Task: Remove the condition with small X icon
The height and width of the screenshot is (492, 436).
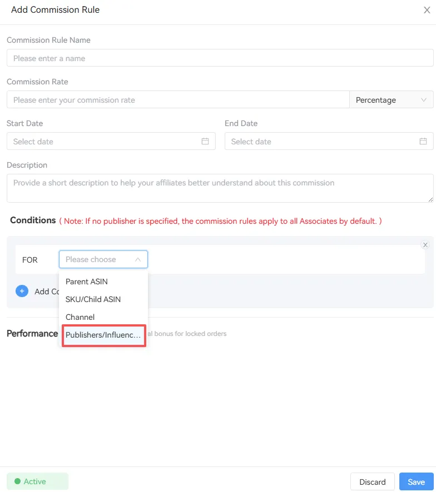Action: click(x=425, y=245)
